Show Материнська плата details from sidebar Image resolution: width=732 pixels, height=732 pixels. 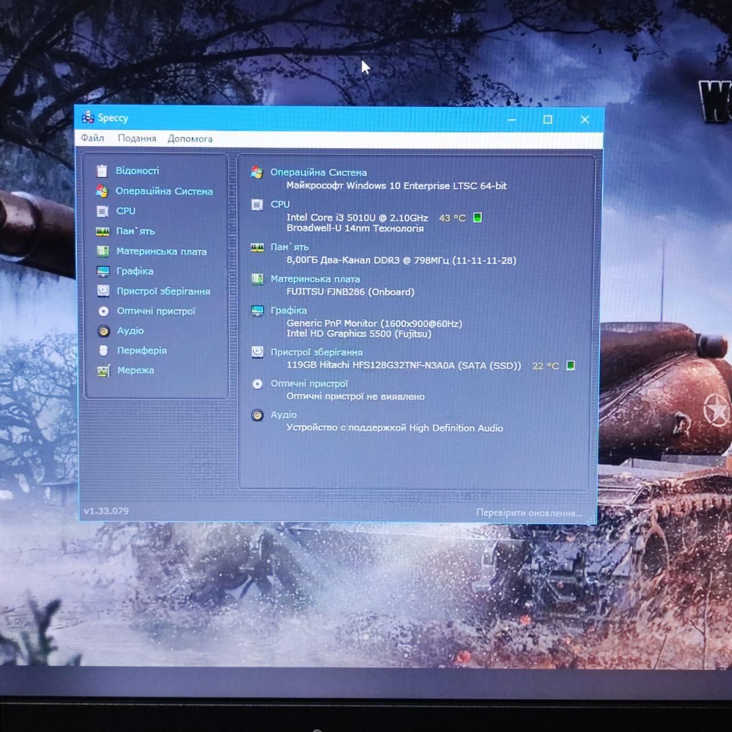pyautogui.click(x=161, y=251)
